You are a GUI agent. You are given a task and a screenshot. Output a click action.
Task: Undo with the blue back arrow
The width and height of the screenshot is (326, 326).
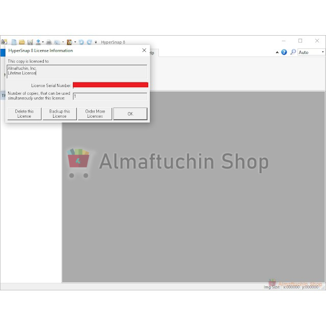click(x=81, y=42)
